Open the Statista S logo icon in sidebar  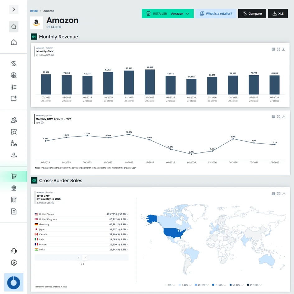[x=14, y=63]
